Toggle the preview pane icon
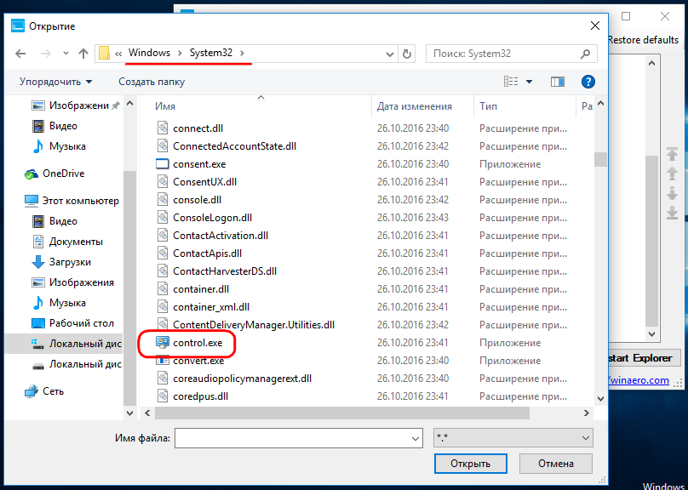This screenshot has height=490, width=688. (557, 82)
